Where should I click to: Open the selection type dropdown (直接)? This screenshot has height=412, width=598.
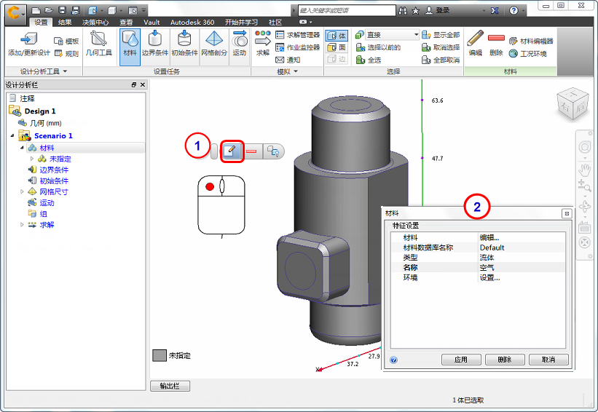pos(392,35)
